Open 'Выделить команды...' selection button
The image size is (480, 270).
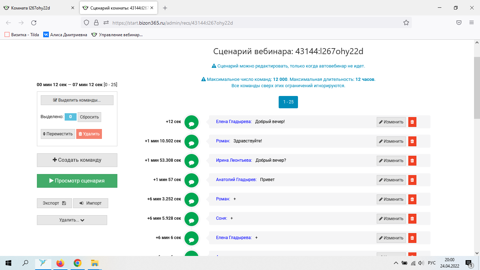coord(77,100)
